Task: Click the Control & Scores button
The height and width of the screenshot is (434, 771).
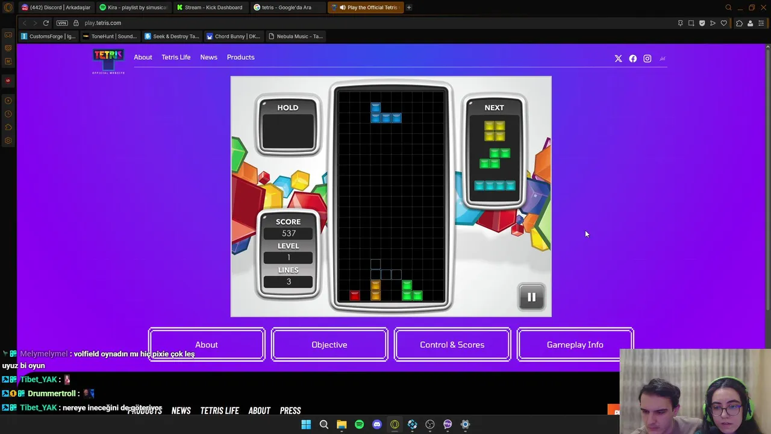Action: pos(452,345)
